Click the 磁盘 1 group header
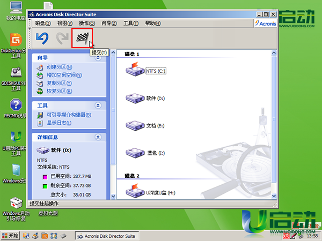The image size is (322, 241). click(132, 54)
